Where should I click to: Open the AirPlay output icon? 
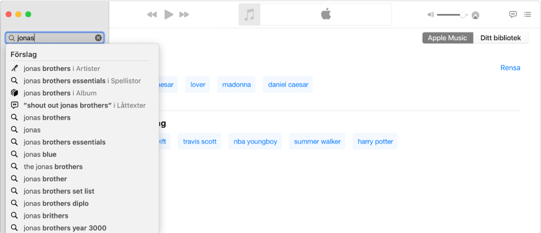(475, 15)
